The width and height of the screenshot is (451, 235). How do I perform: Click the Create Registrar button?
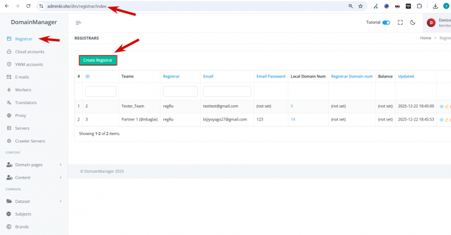click(x=98, y=60)
